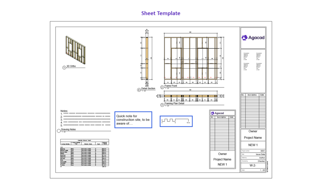Select the graphic scale bar in the blue box
322x181 pixels.
click(176, 121)
